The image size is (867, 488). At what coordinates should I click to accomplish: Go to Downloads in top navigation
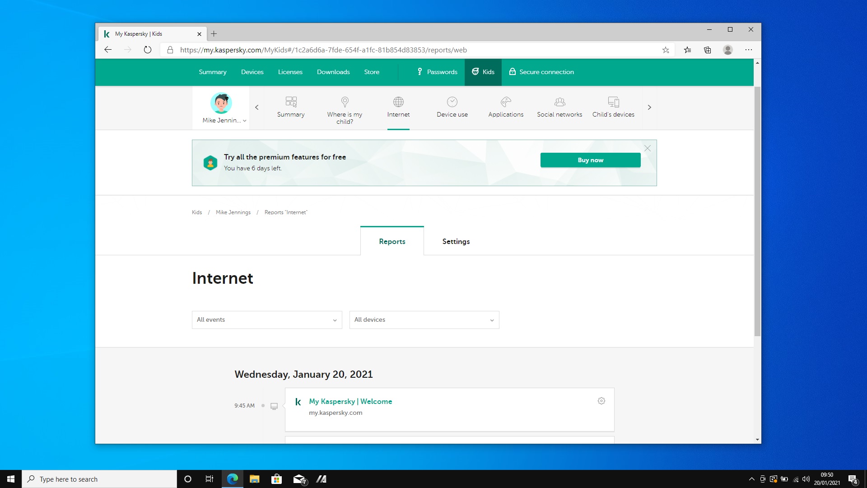(x=333, y=72)
